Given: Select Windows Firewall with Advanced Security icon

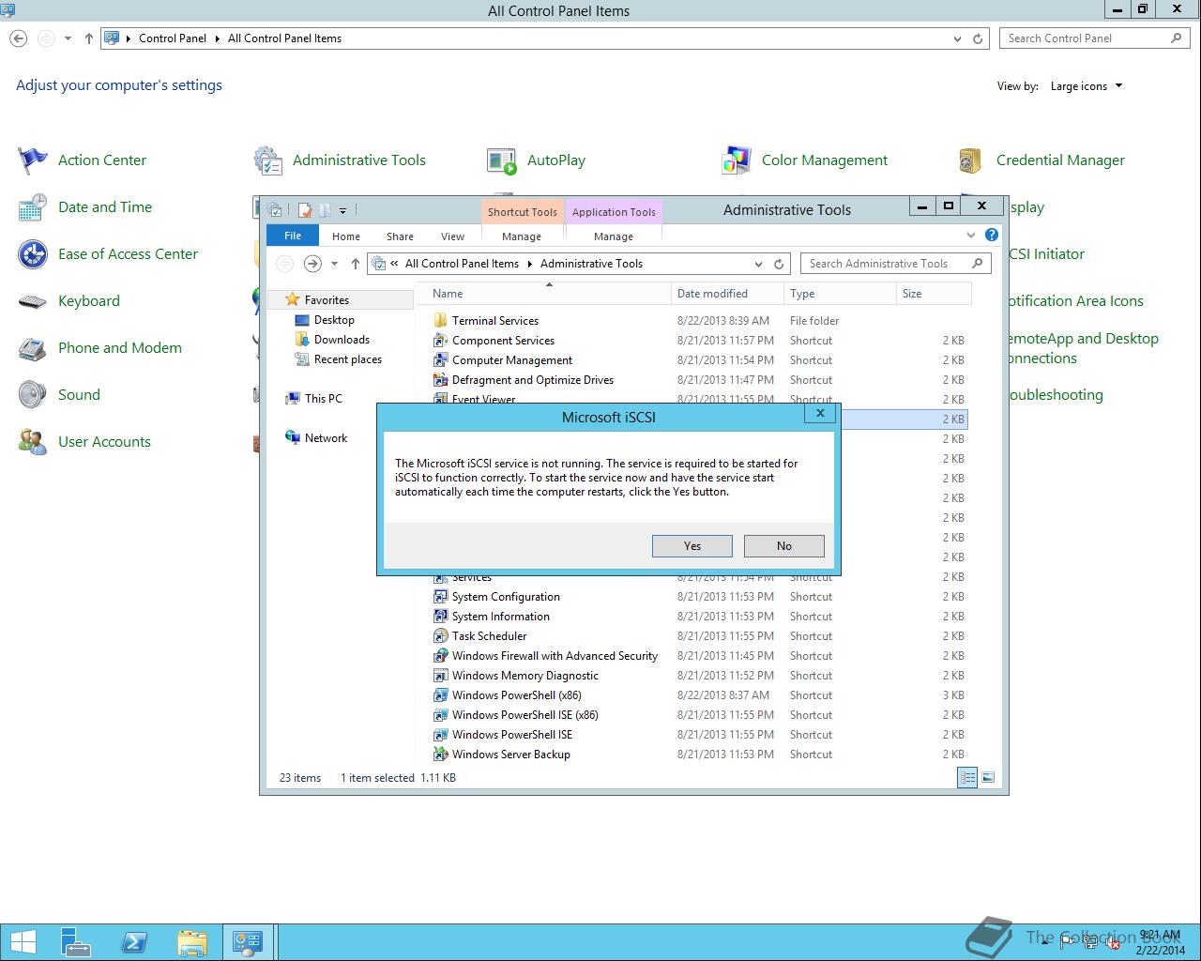Looking at the screenshot, I should pos(440,656).
